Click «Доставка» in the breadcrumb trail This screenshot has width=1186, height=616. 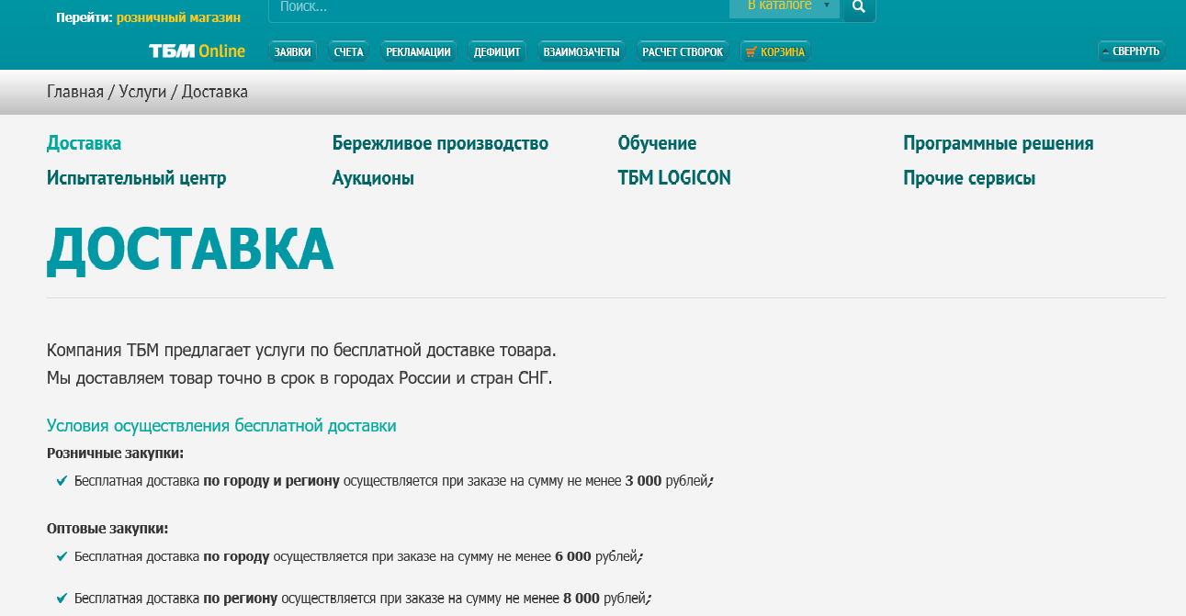[x=215, y=92]
